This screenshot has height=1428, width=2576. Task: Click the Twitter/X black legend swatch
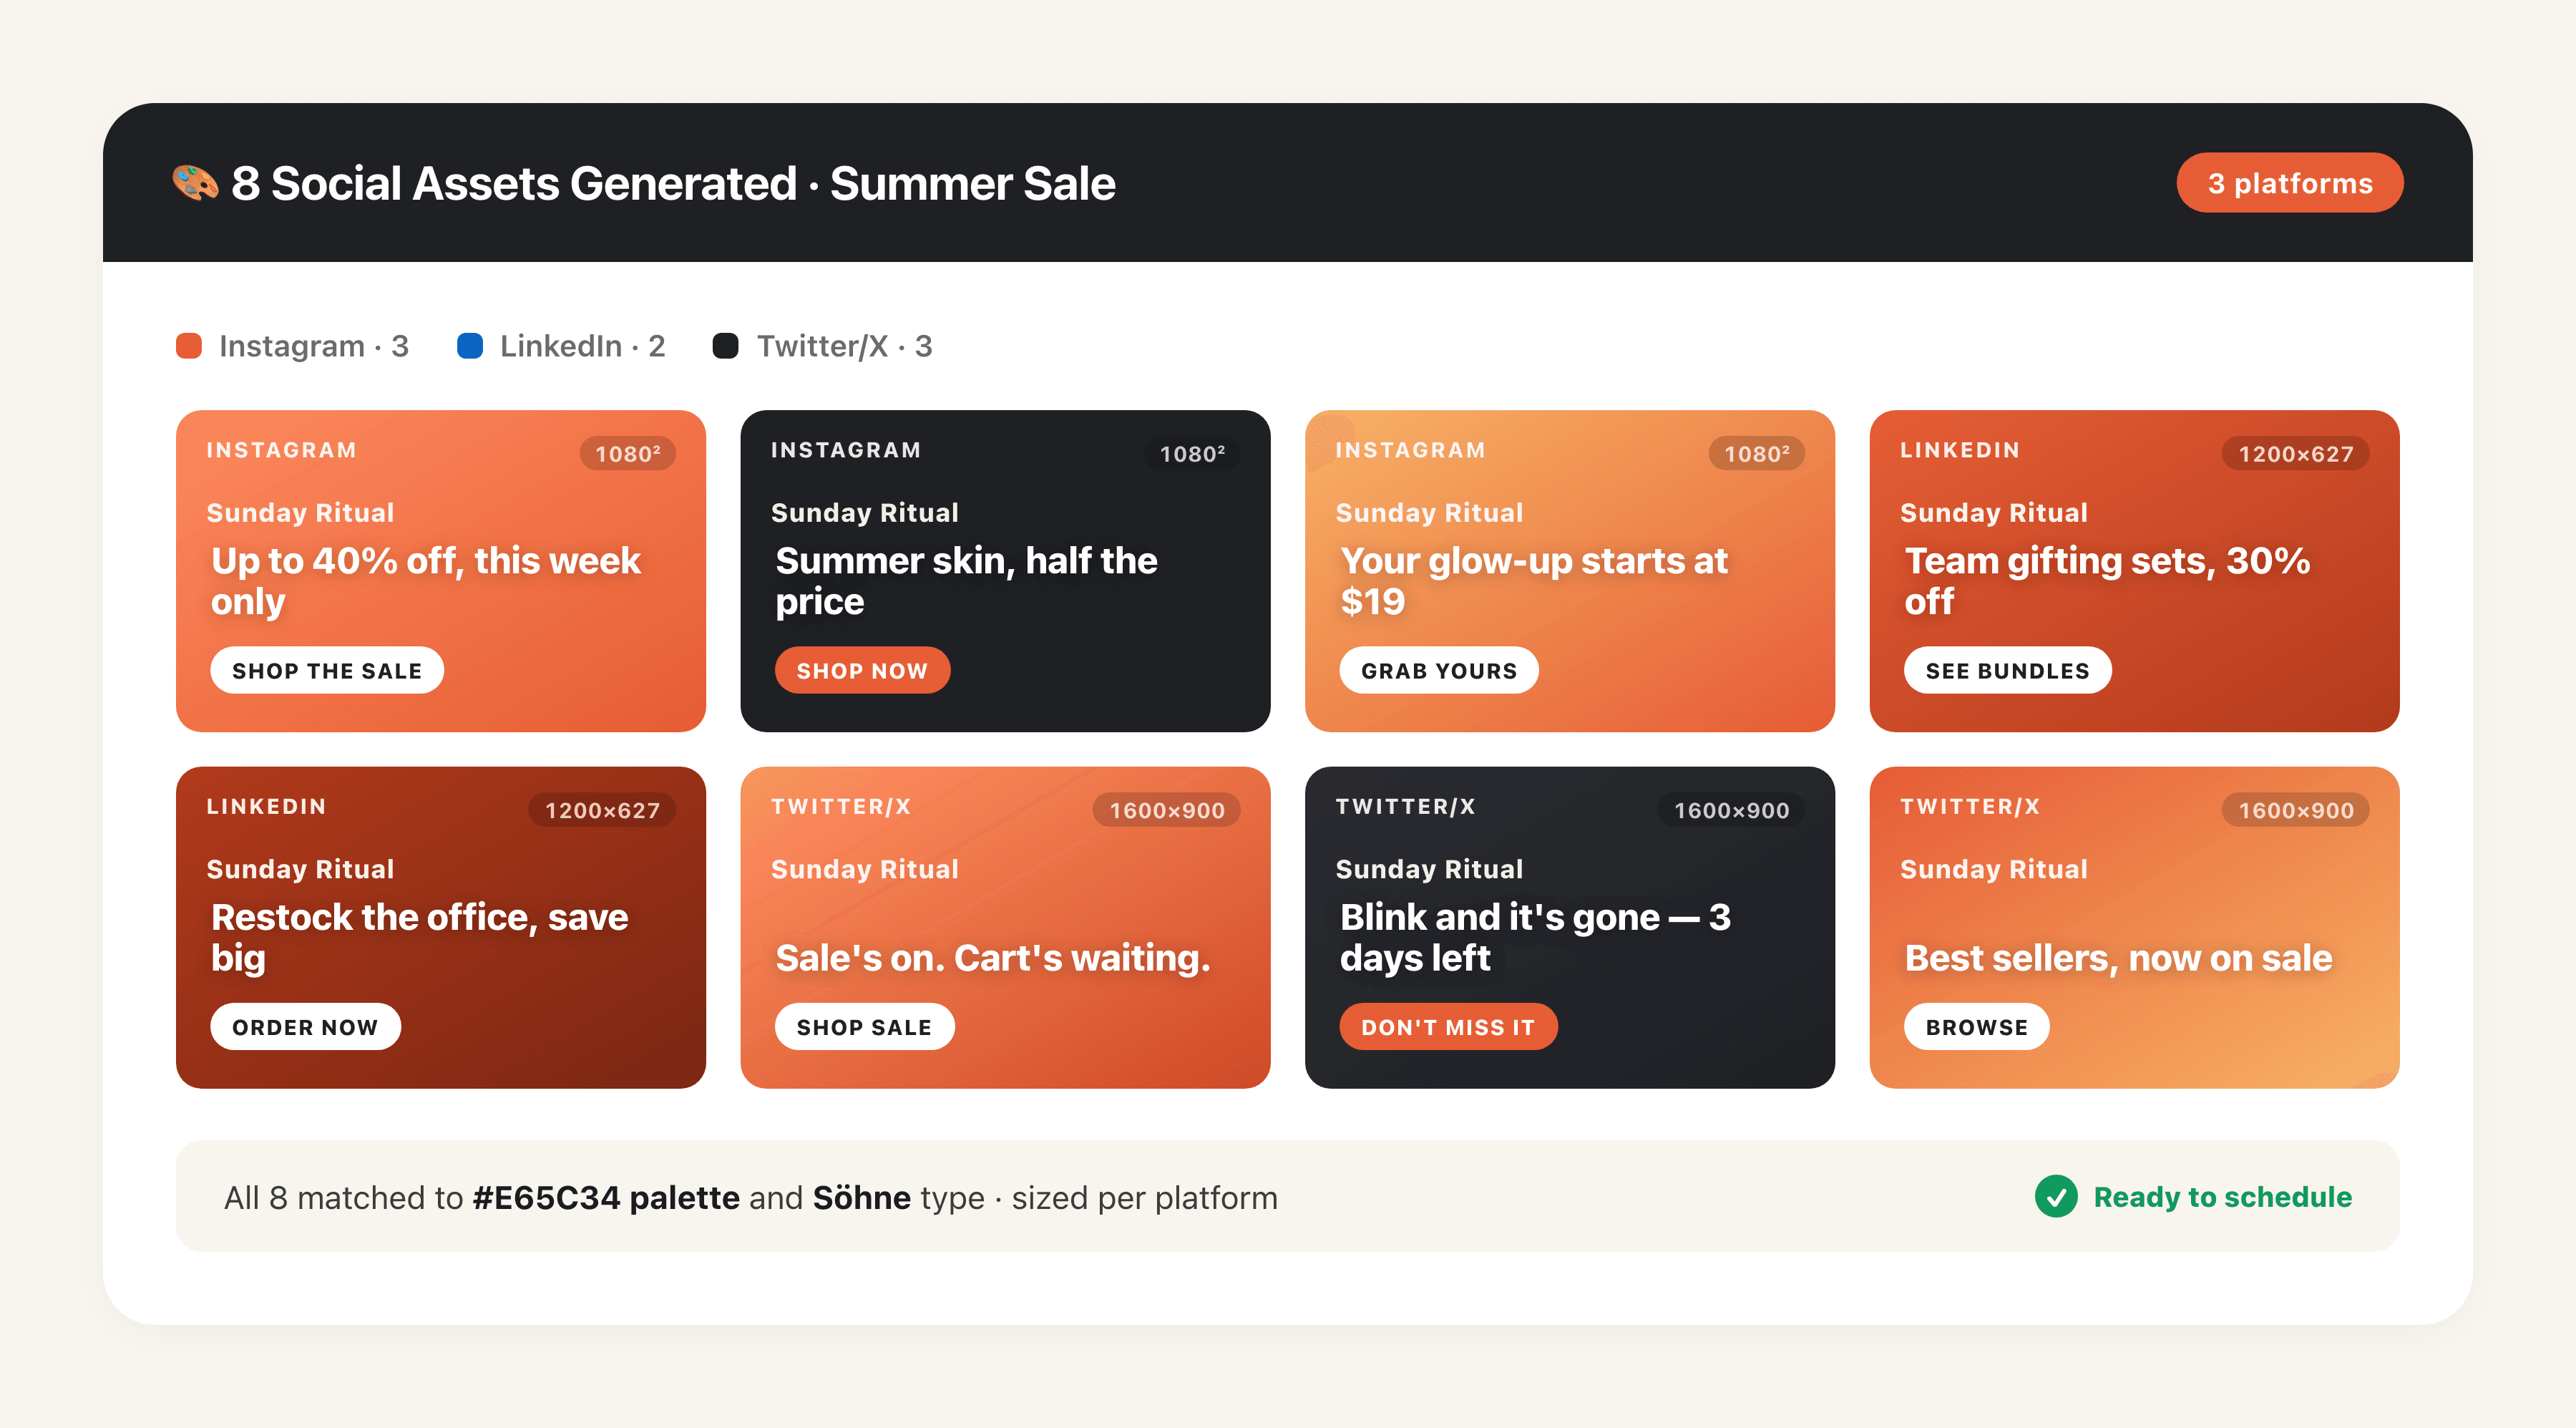(x=725, y=346)
